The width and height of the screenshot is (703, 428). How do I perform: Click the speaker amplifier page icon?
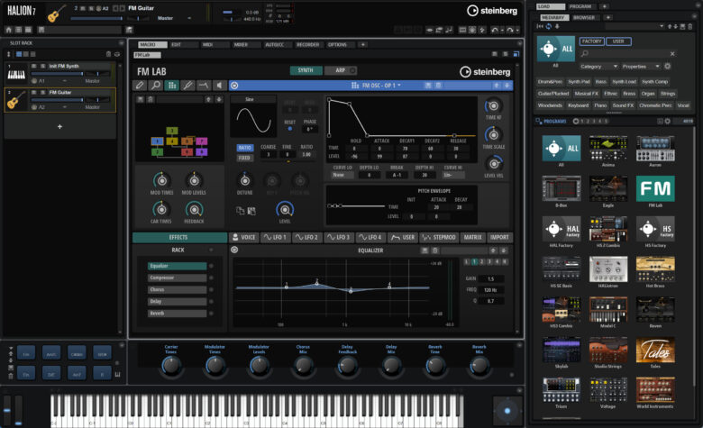coord(219,86)
